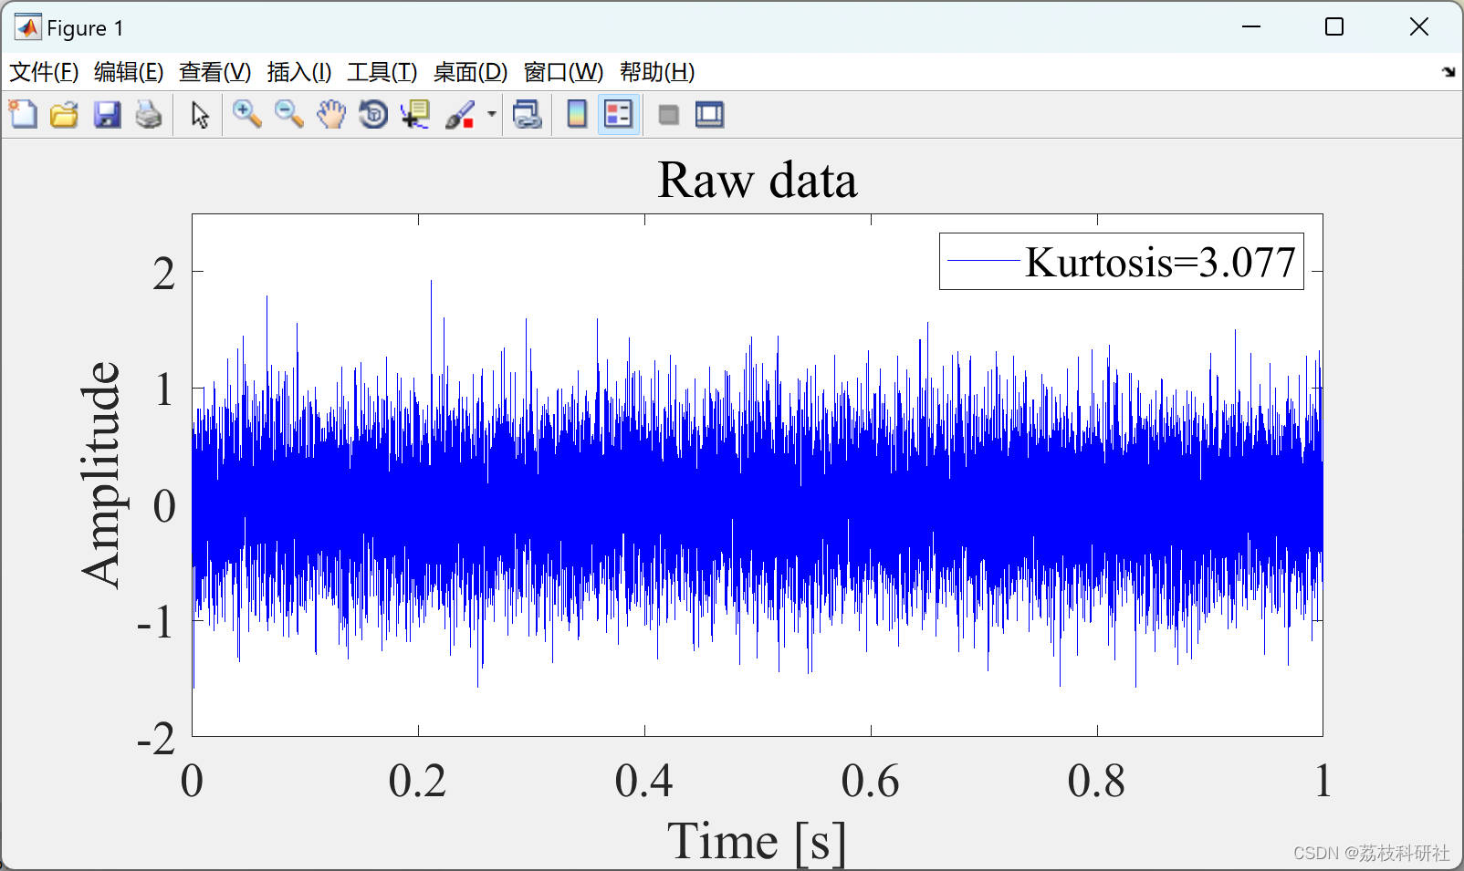The width and height of the screenshot is (1464, 871).
Task: Click the New Figure icon
Action: click(23, 115)
